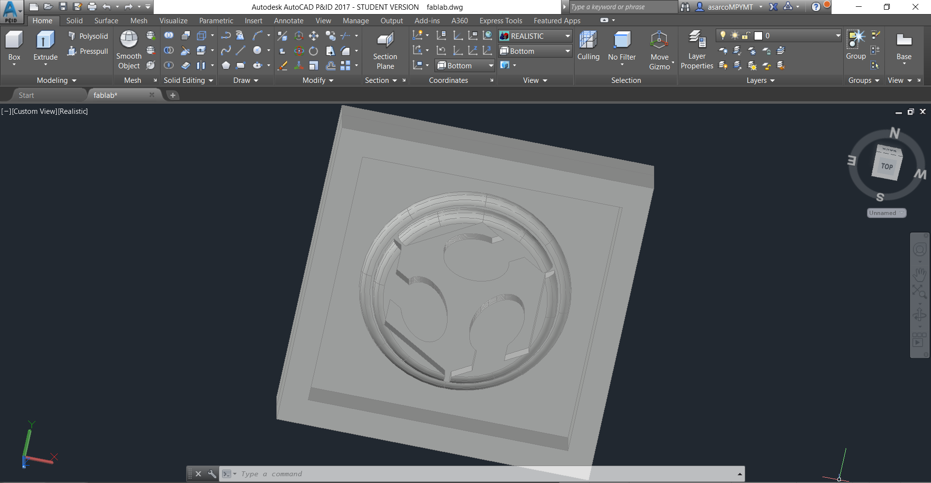This screenshot has height=483, width=931.
Task: Click the solid Union icon
Action: pyautogui.click(x=169, y=35)
